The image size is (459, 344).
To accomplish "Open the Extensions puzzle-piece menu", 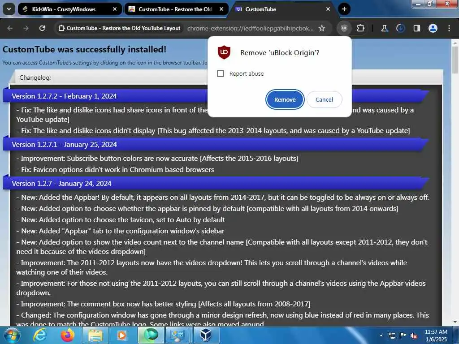I will click(x=360, y=28).
